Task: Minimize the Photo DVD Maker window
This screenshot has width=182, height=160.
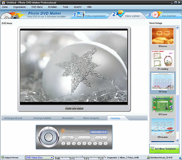Action: click(x=172, y=3)
